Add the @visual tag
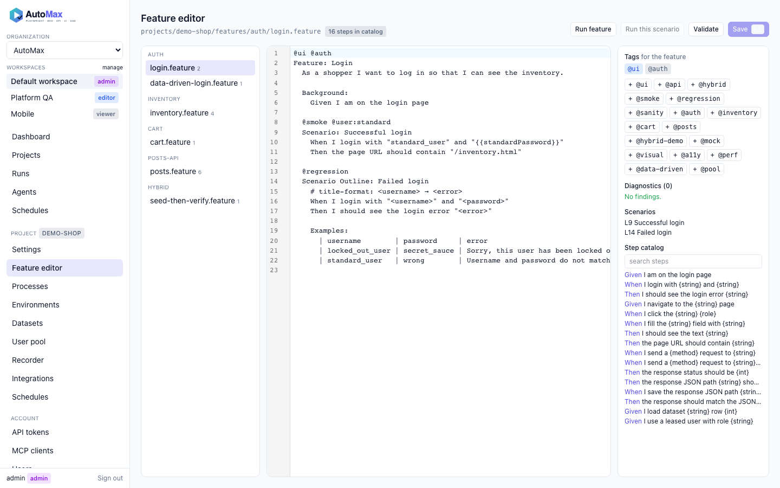 pos(646,155)
